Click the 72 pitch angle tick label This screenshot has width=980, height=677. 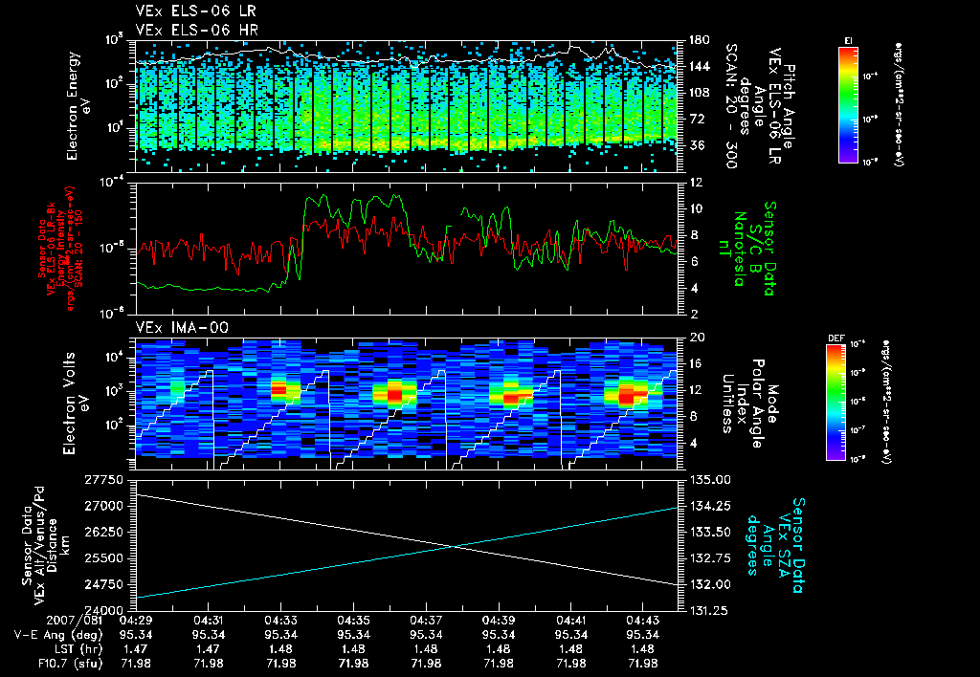[696, 120]
